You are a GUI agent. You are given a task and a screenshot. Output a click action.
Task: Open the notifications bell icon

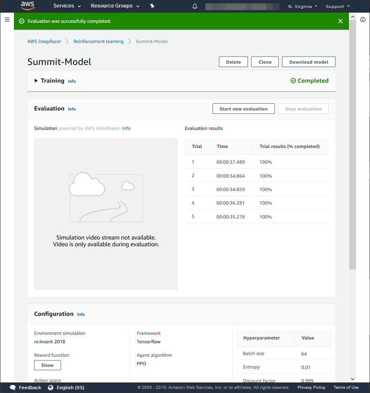click(195, 6)
